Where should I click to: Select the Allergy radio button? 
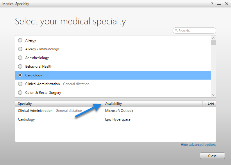[x=20, y=40]
